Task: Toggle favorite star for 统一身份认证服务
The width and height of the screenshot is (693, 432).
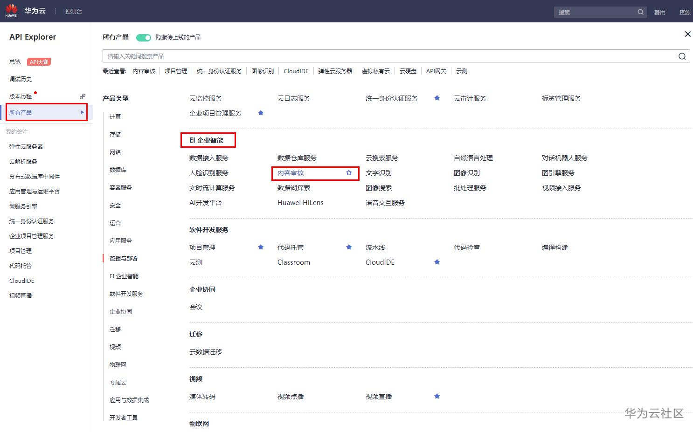Action: point(437,98)
